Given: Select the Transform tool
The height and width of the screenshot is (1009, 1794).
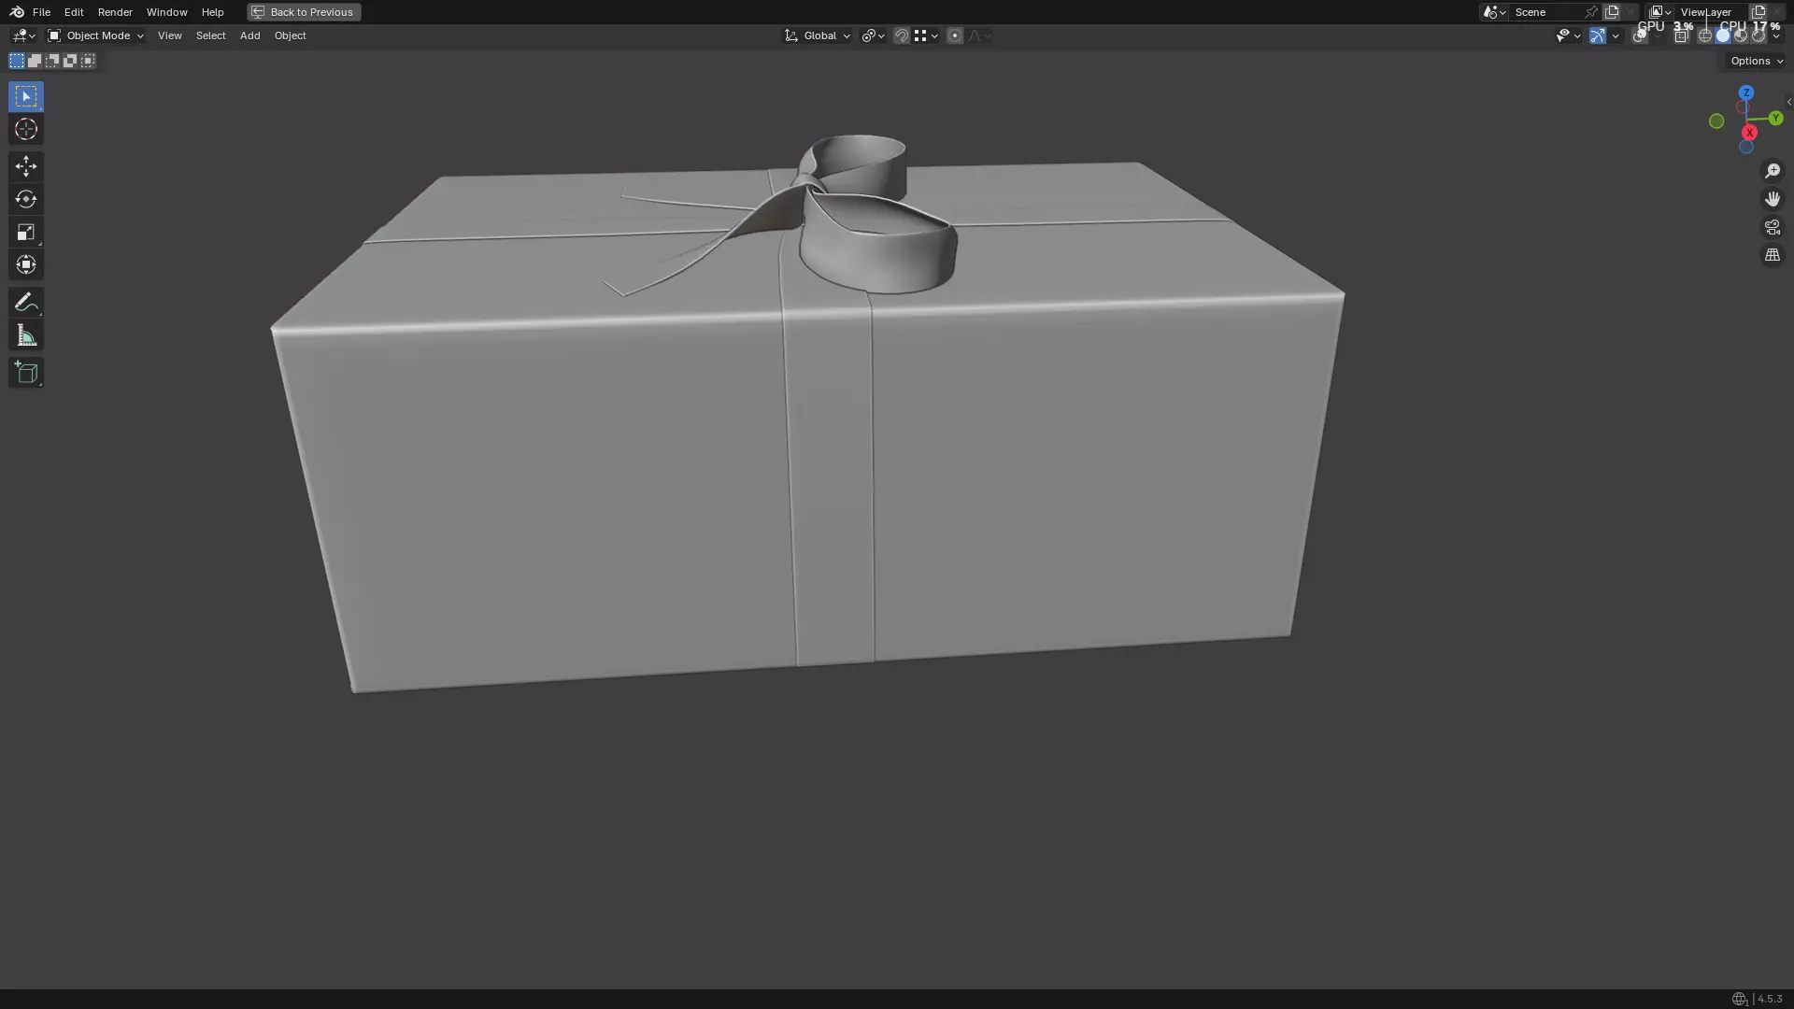Looking at the screenshot, I should point(26,264).
